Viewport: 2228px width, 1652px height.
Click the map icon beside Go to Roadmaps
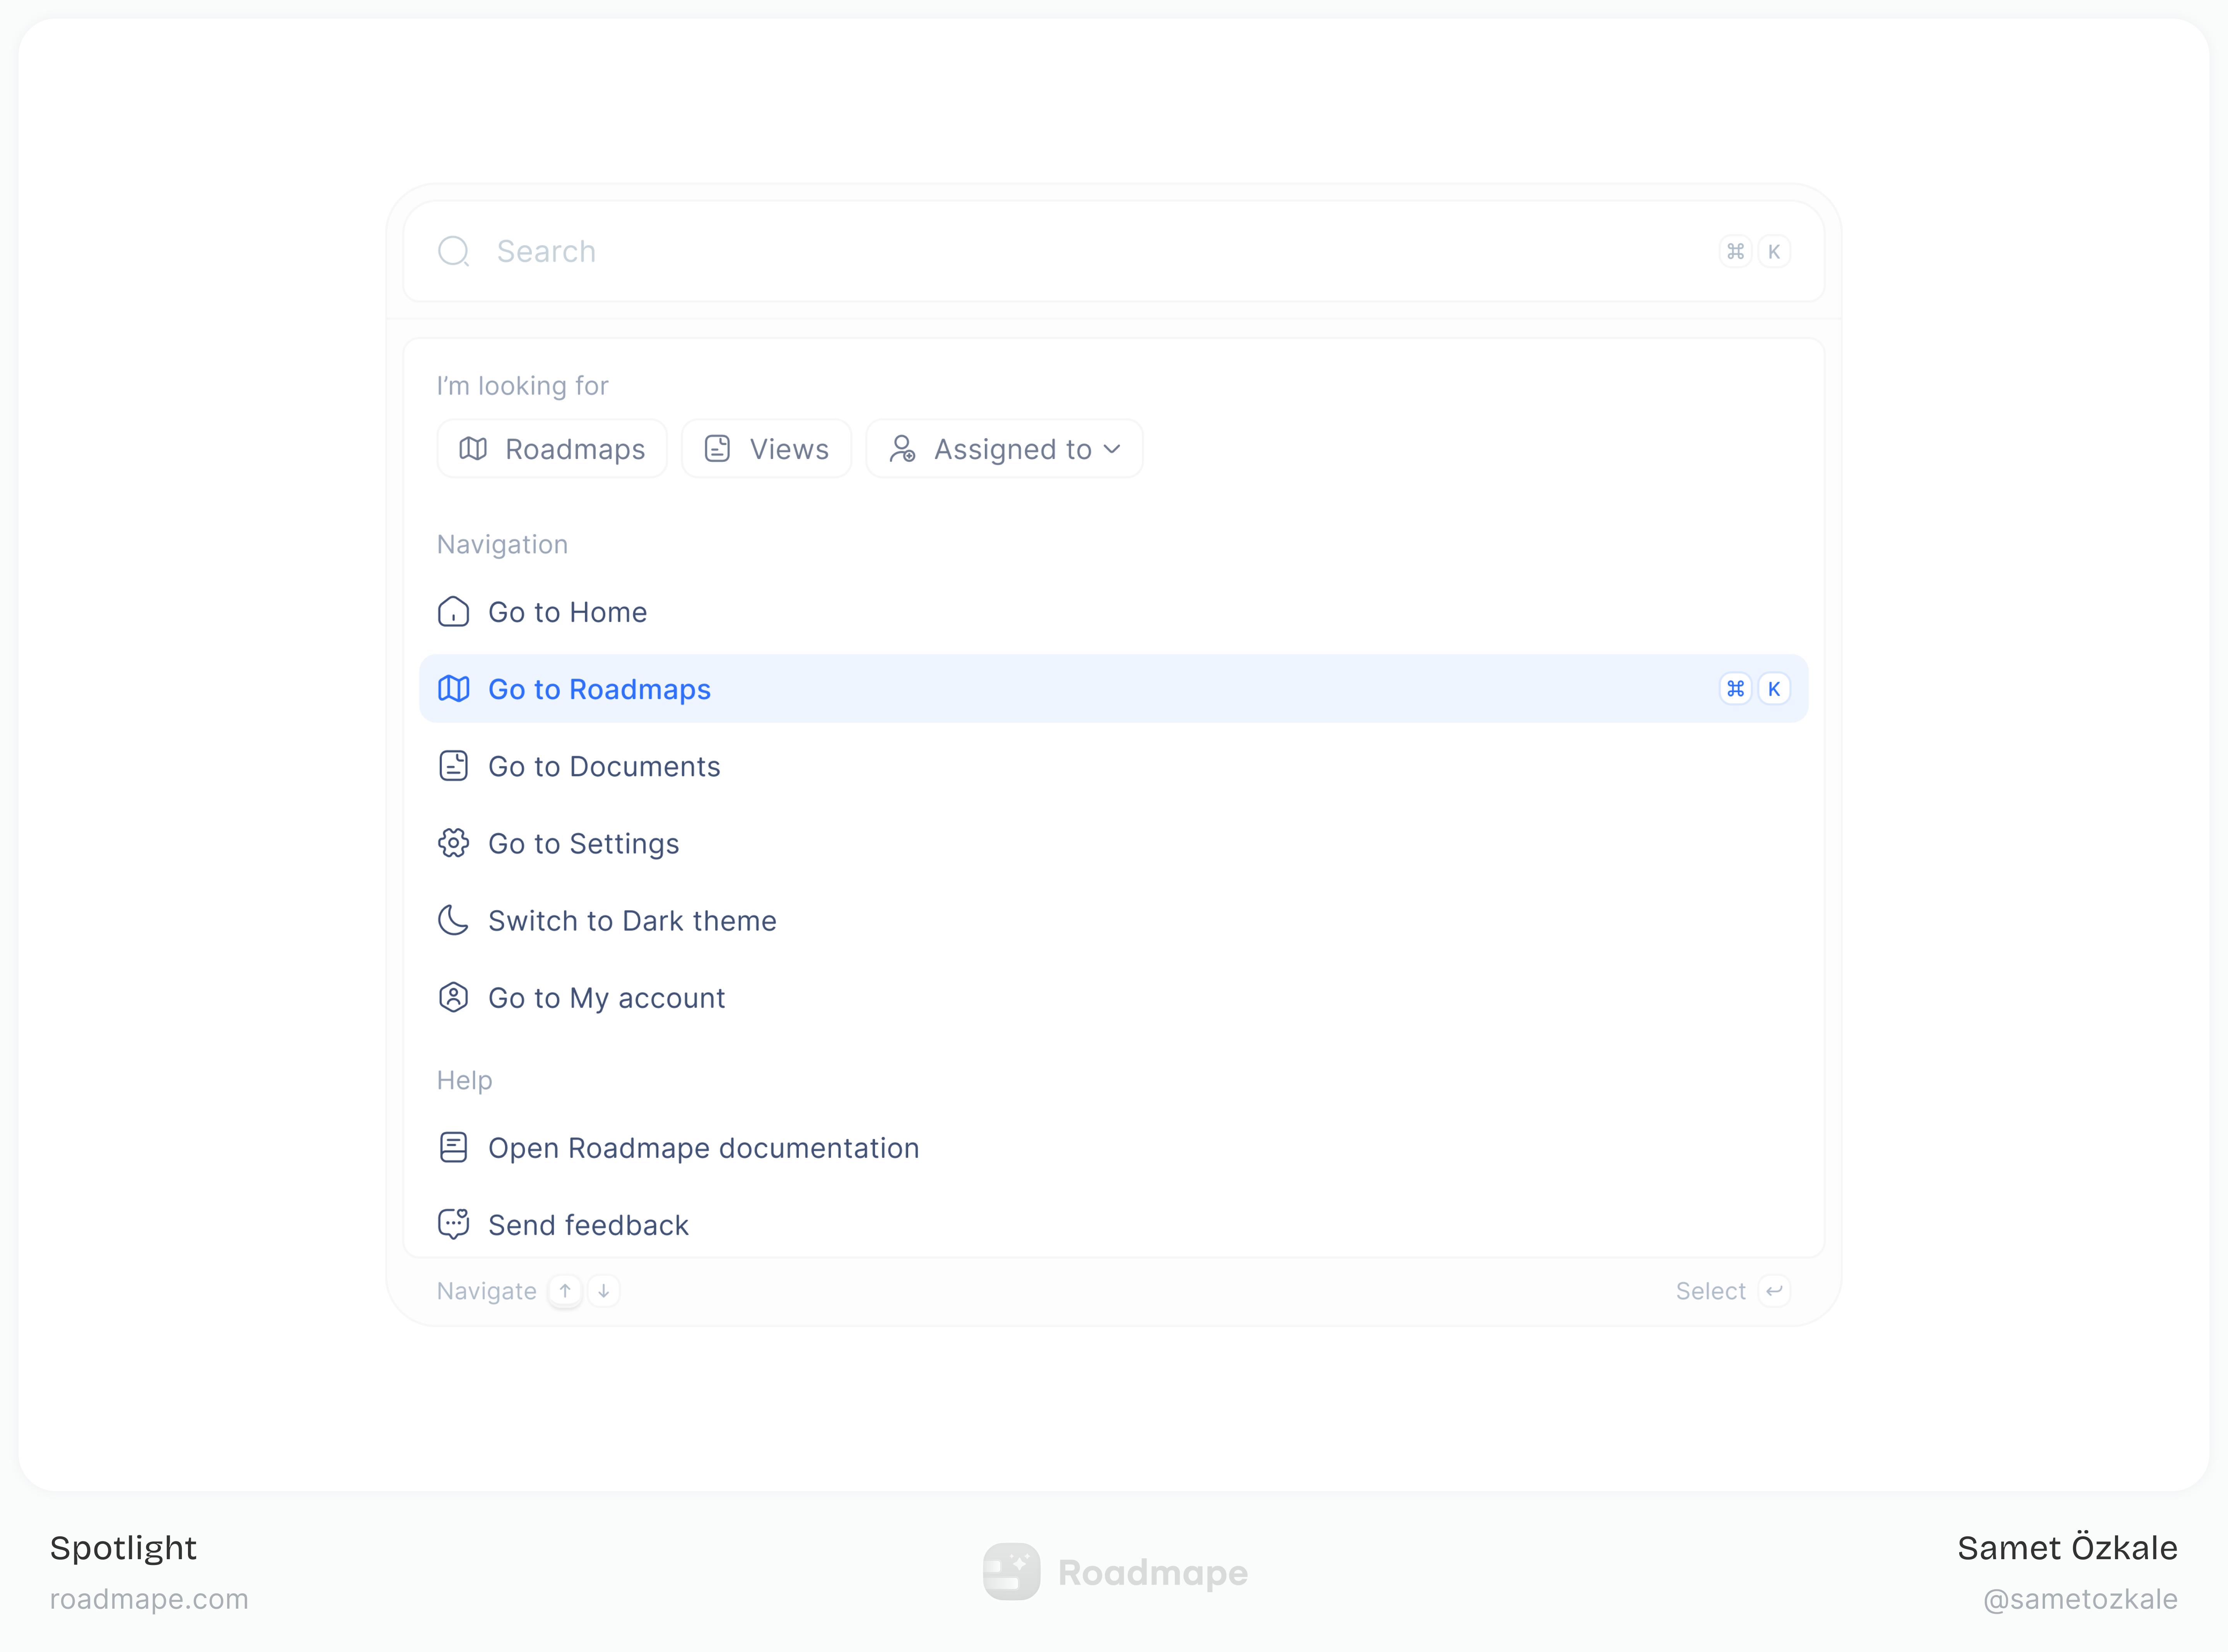(x=453, y=689)
